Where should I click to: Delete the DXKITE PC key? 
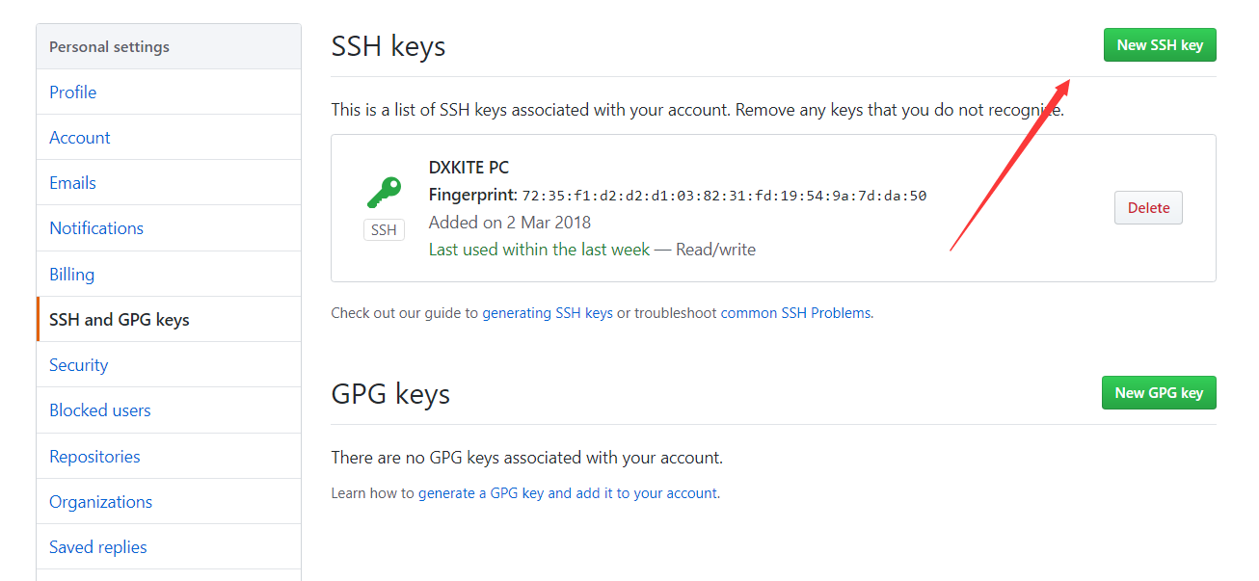(x=1148, y=208)
